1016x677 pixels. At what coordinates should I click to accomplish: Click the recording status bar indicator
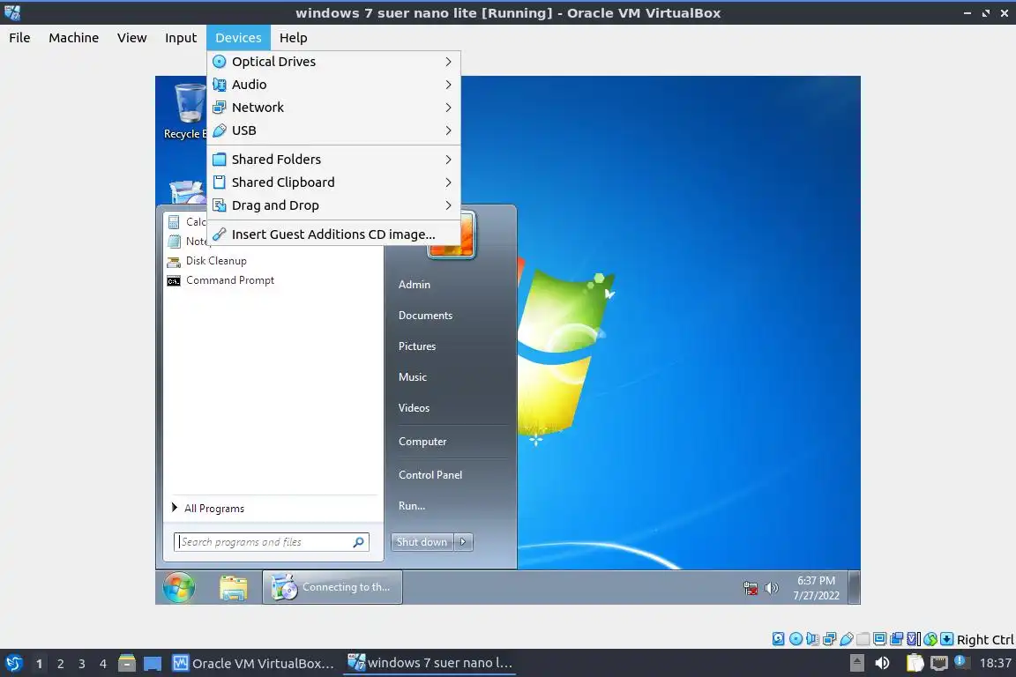(x=897, y=639)
